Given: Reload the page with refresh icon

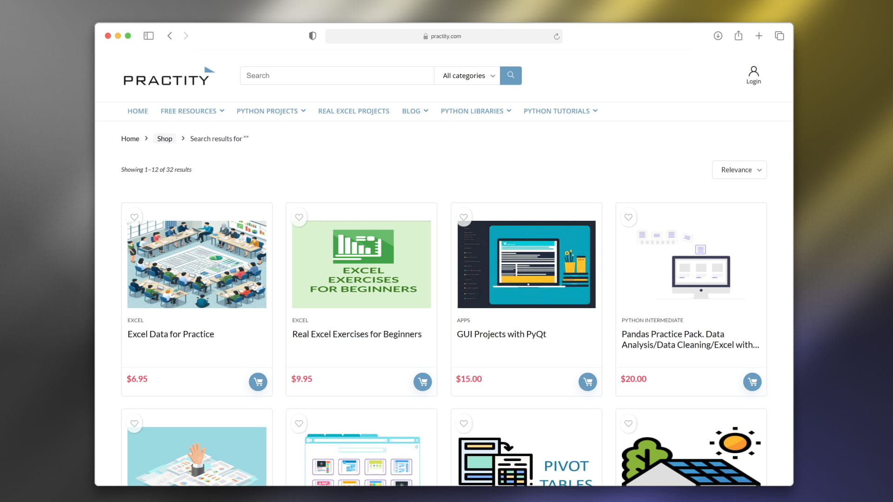Looking at the screenshot, I should click(x=556, y=36).
